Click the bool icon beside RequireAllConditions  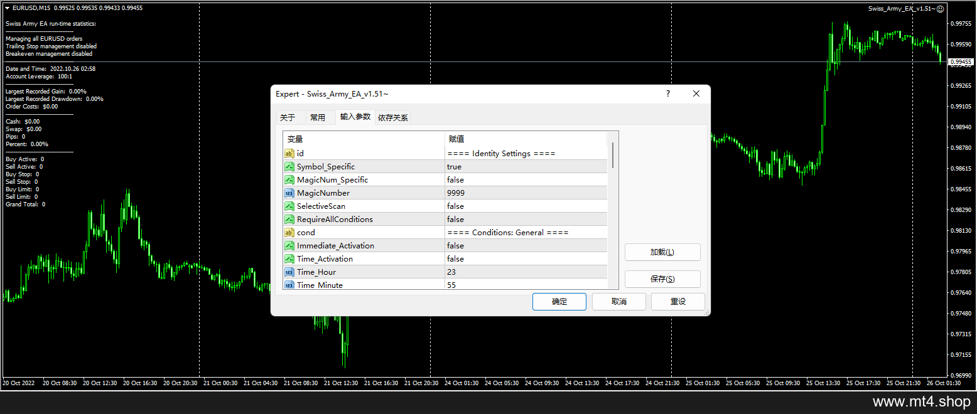point(289,220)
